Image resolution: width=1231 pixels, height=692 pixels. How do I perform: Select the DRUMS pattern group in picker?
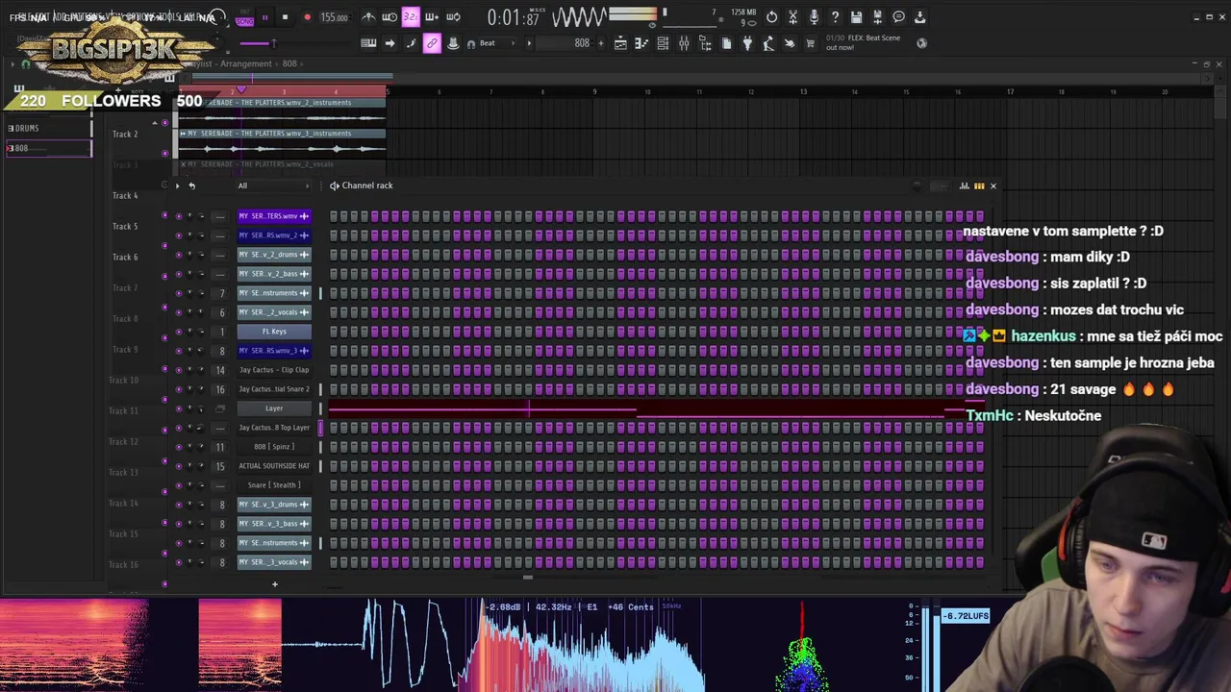[48, 128]
